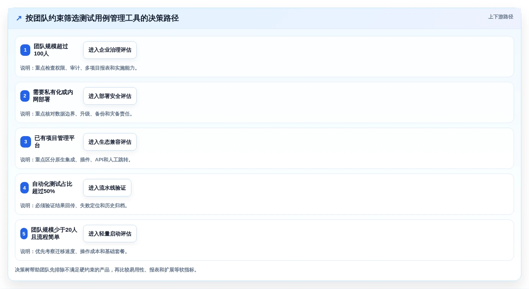Image resolution: width=529 pixels, height=289 pixels.
Task: Select the condition text 已有项目管理平台
Action: point(54,142)
